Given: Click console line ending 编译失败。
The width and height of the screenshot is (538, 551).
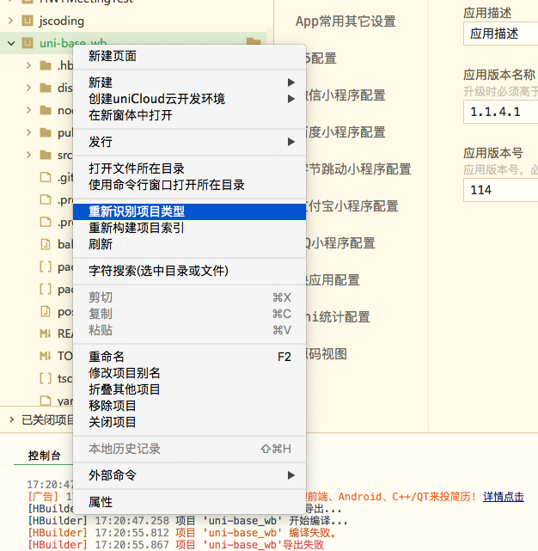Looking at the screenshot, I should tap(182, 533).
